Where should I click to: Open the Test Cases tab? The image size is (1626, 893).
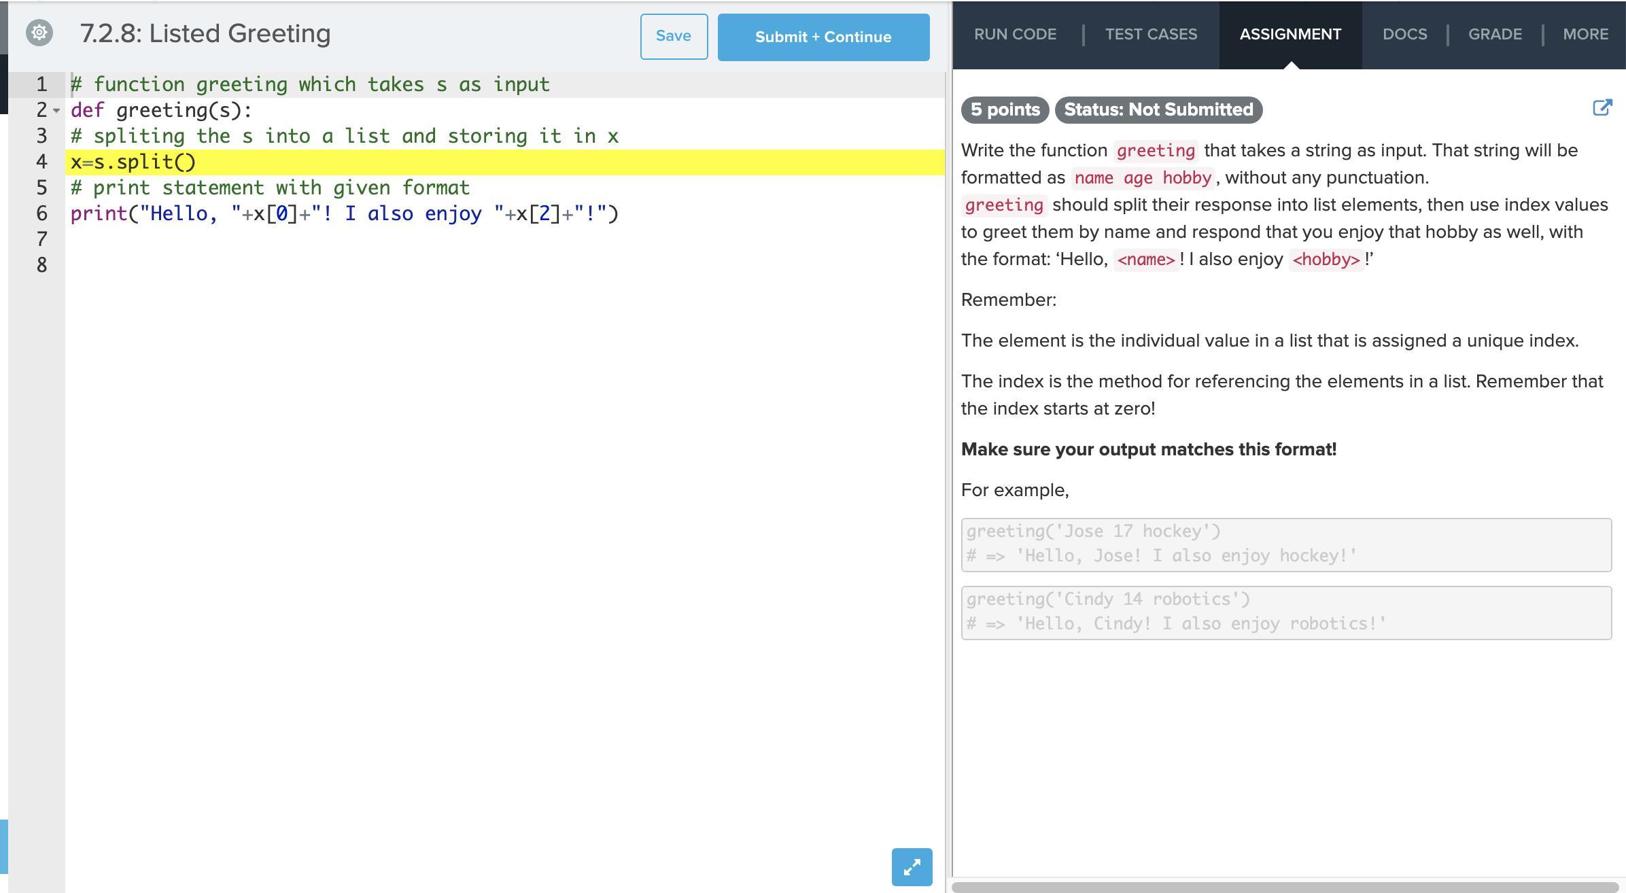pyautogui.click(x=1151, y=35)
